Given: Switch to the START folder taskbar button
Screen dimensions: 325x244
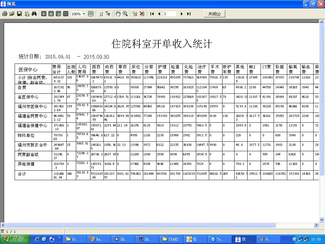Looking at the screenshot, I should pyautogui.click(x=171, y=239).
